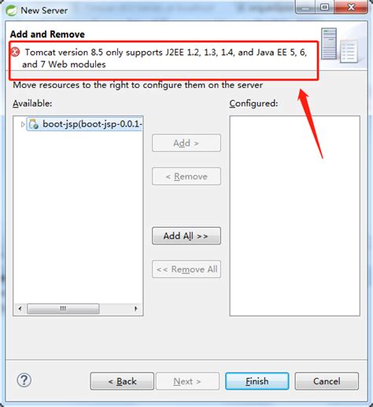373x407 pixels.
Task: Open help via the question mark icon
Action: tap(24, 380)
